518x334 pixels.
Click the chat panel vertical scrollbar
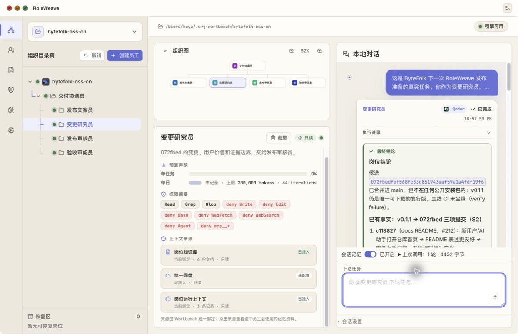click(509, 77)
